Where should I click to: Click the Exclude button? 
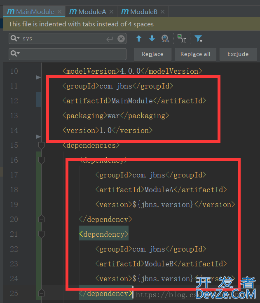coord(238,54)
